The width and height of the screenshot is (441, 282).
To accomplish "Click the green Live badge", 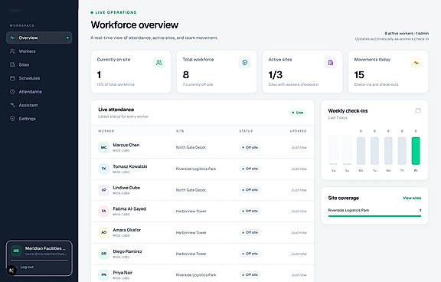I will point(298,113).
